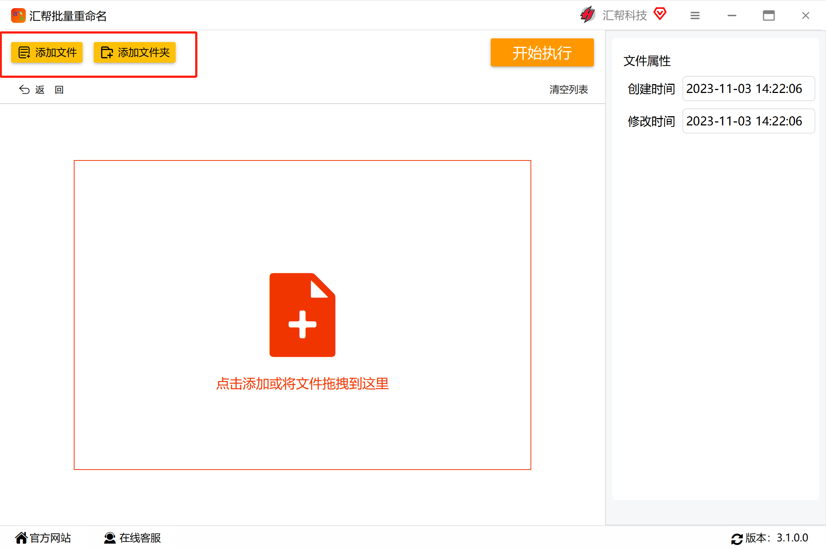
Task: Close the application window
Action: click(x=806, y=15)
